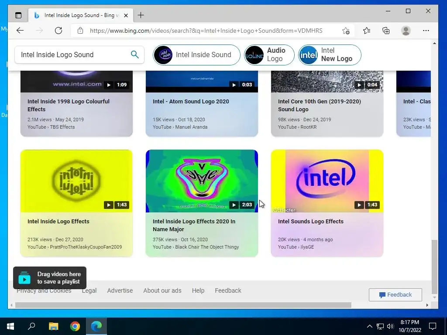Open the Help footer link
Image resolution: width=447 pixels, height=335 pixels.
(198, 291)
